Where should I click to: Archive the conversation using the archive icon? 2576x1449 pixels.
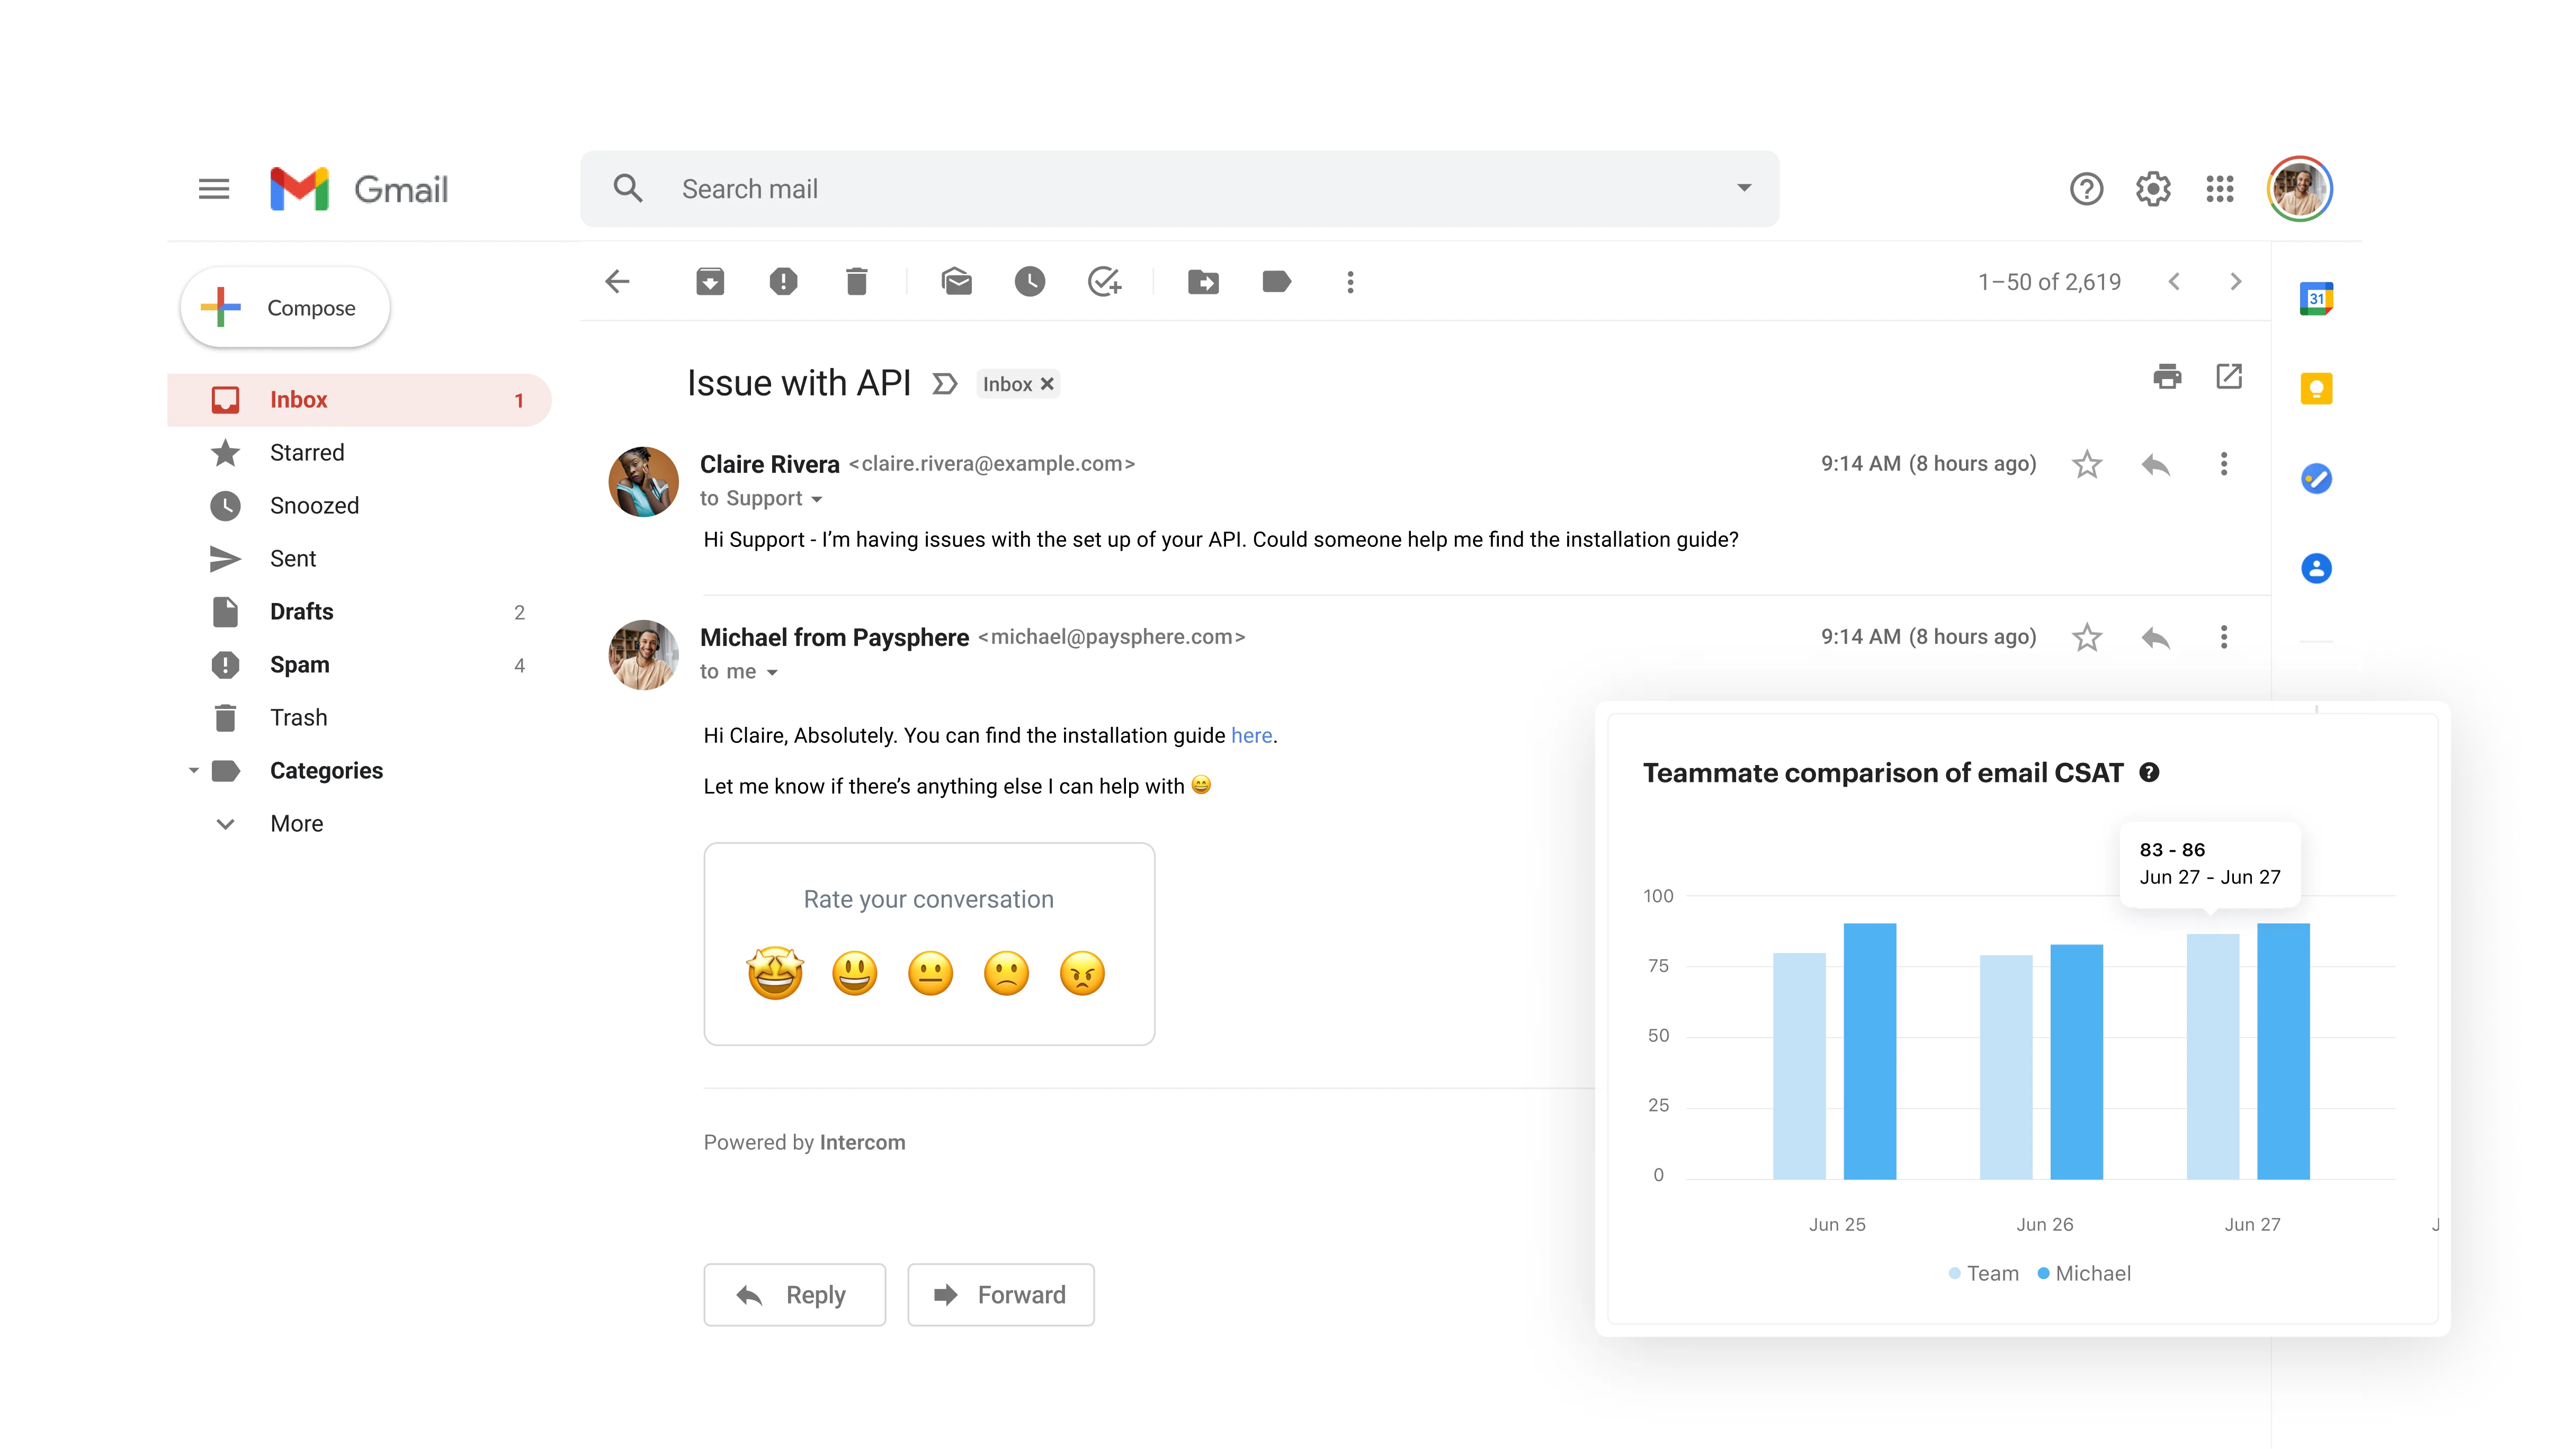(x=710, y=282)
